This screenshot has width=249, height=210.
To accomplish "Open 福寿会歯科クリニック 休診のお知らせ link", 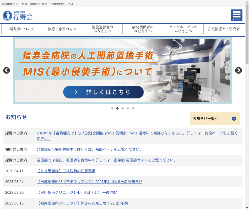I will click(x=82, y=203).
